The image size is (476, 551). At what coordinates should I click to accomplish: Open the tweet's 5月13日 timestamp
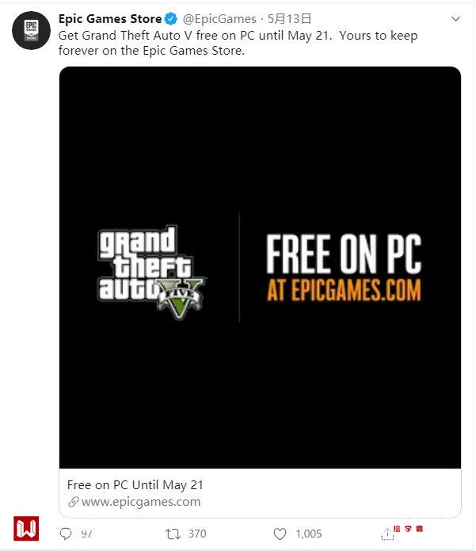coord(289,18)
